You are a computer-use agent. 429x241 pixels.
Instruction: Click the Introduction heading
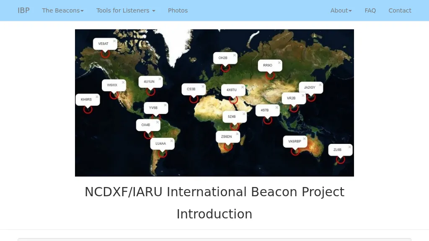[x=214, y=214]
